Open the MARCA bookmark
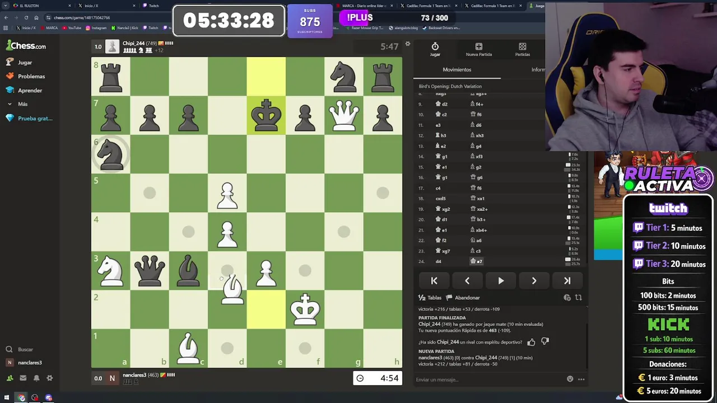The height and width of the screenshot is (403, 717). tap(49, 27)
